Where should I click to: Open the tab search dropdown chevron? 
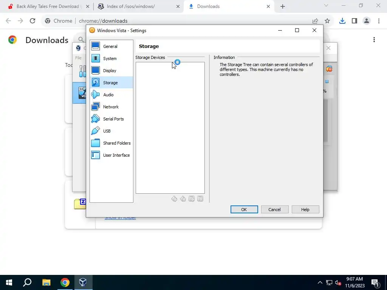point(326,5)
